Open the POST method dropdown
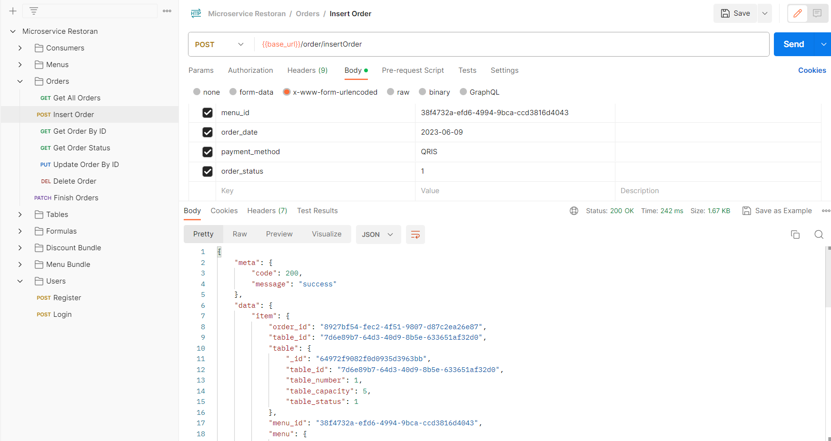Screen dimensions: 831x441 click(219, 44)
